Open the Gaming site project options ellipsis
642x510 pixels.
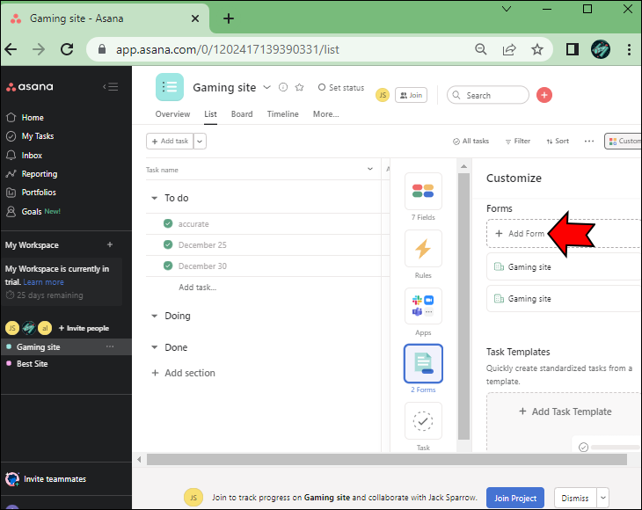point(110,346)
